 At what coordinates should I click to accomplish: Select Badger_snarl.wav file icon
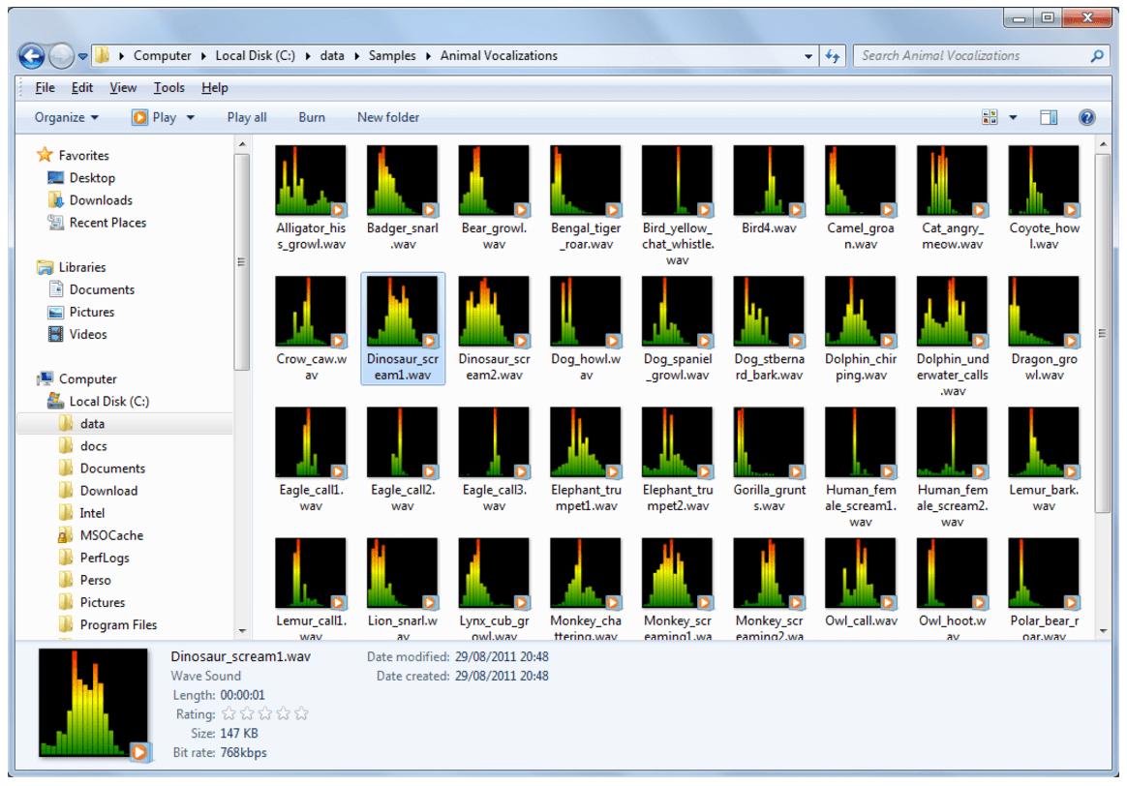[403, 181]
